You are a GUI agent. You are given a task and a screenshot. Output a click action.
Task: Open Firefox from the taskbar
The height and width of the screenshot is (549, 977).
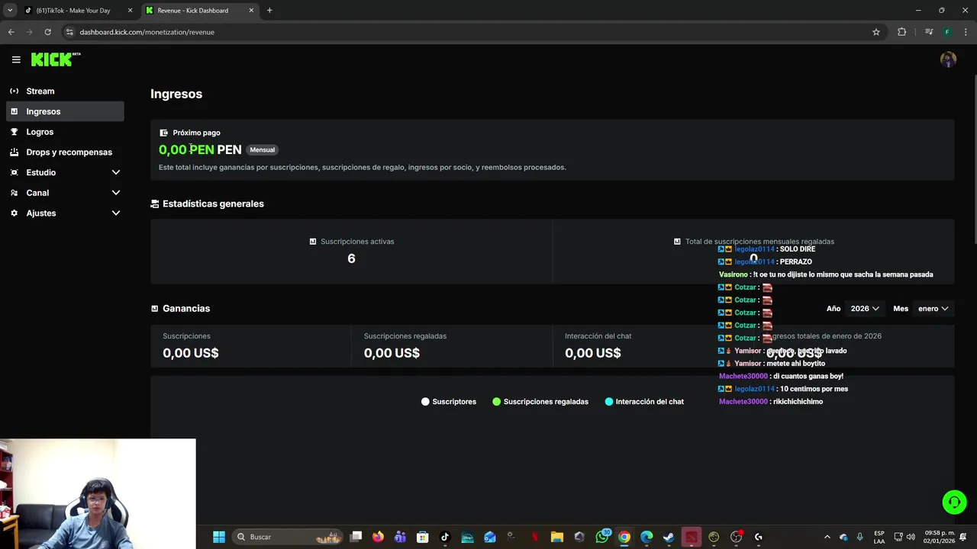378,537
